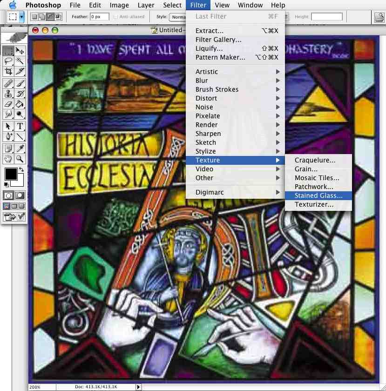Choose Stained Glass... from Texture submenu
Image resolution: width=386 pixels, height=391 pixels.
318,195
